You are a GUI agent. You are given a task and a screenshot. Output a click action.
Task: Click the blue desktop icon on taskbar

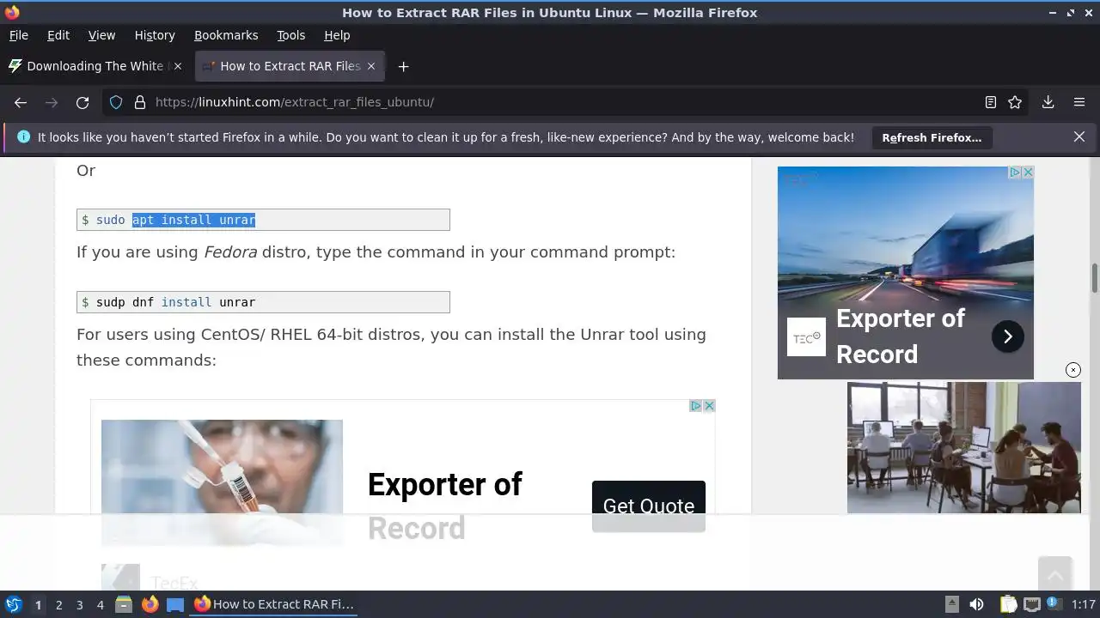[175, 604]
